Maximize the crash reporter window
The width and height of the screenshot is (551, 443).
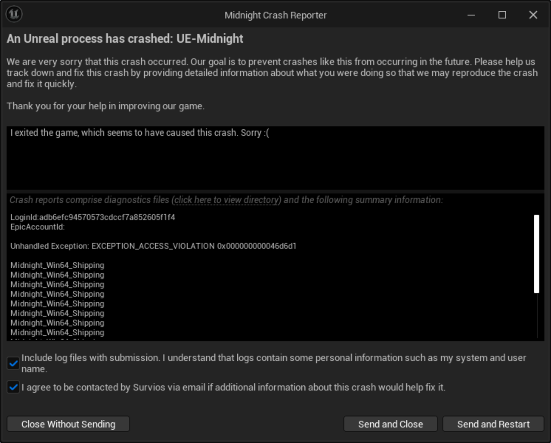point(502,15)
